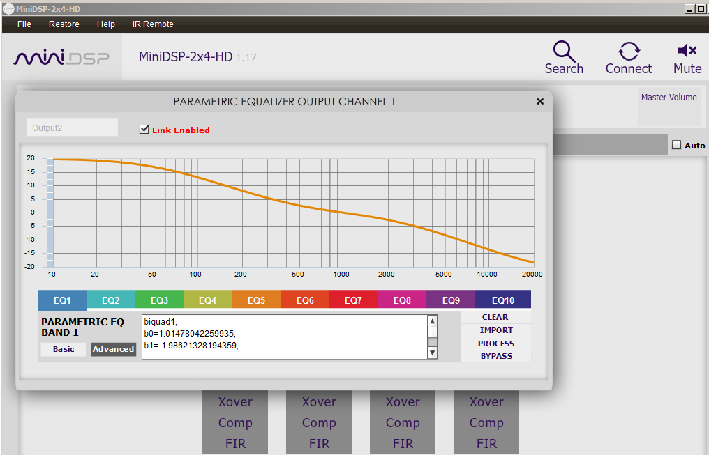Image resolution: width=709 pixels, height=455 pixels.
Task: Switch to the EQ9 band tab
Action: coord(451,300)
